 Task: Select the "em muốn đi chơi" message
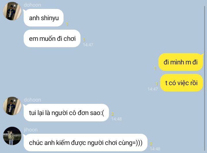point(52,39)
